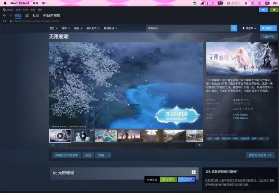Open the developer Infold Games link
The width and height of the screenshot is (279, 193).
point(240,115)
